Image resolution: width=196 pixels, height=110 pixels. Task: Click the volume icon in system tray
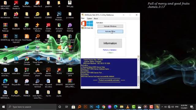click(173, 107)
